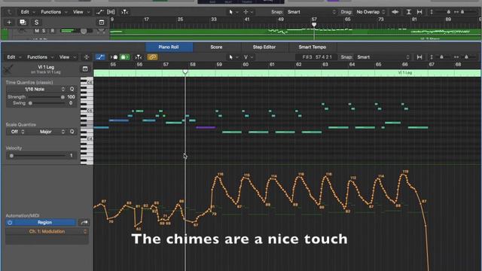Click the playhead marker in the Tracks ruler
The height and width of the screenshot is (271, 482).
click(314, 25)
